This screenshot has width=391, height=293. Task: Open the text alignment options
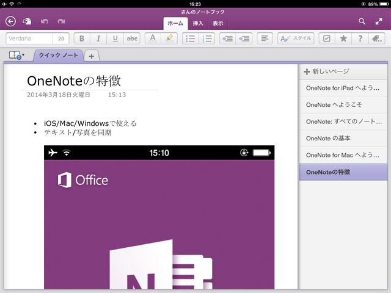point(265,38)
